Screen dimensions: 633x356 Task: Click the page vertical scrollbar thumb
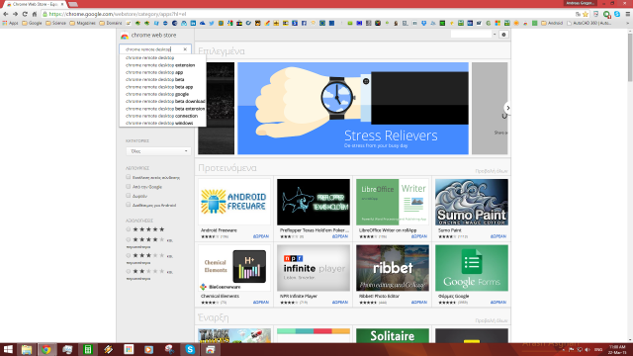630,56
